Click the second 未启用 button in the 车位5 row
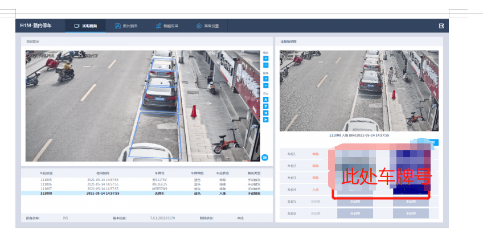This screenshot has height=251, width=483. click(411, 202)
